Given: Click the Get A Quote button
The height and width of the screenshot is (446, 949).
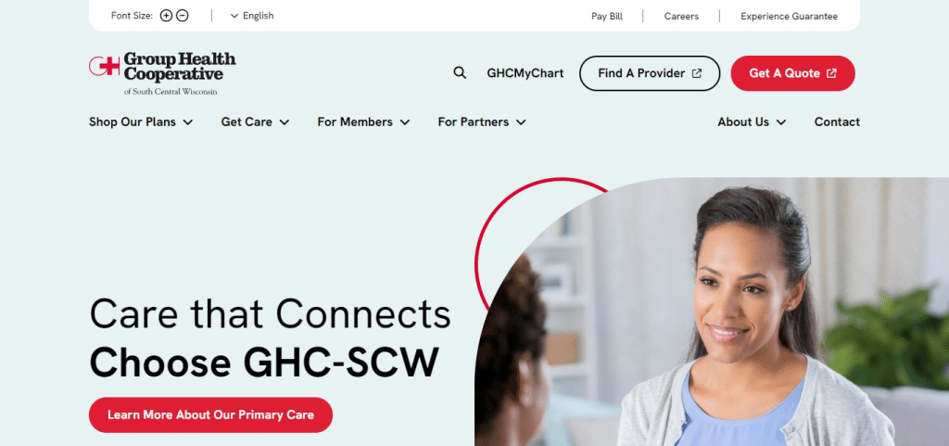Looking at the screenshot, I should click(x=793, y=73).
